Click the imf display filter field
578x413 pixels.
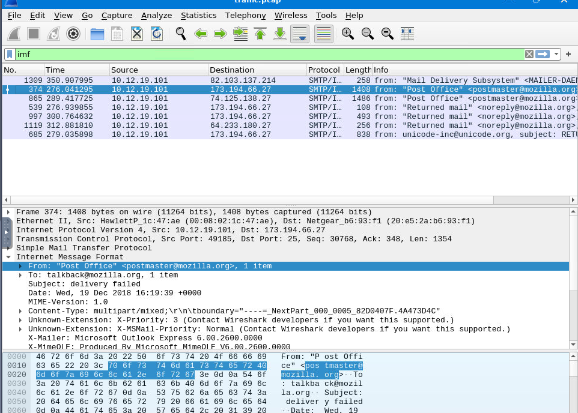[x=269, y=54]
